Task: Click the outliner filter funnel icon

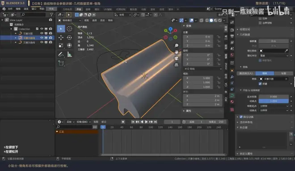Action: tap(51, 14)
